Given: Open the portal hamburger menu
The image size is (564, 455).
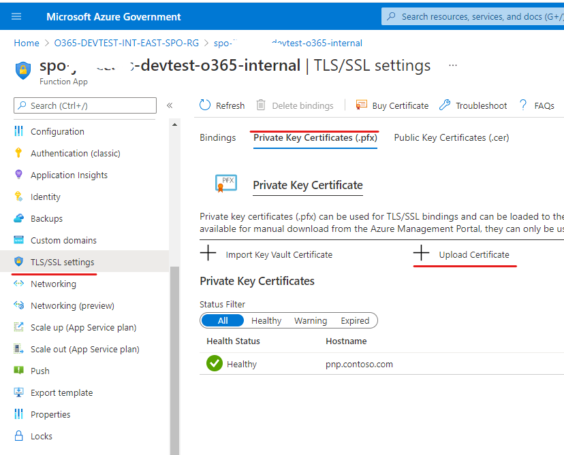Looking at the screenshot, I should (16, 16).
